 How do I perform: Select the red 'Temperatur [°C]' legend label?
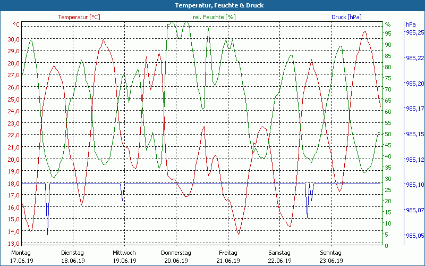79,17
